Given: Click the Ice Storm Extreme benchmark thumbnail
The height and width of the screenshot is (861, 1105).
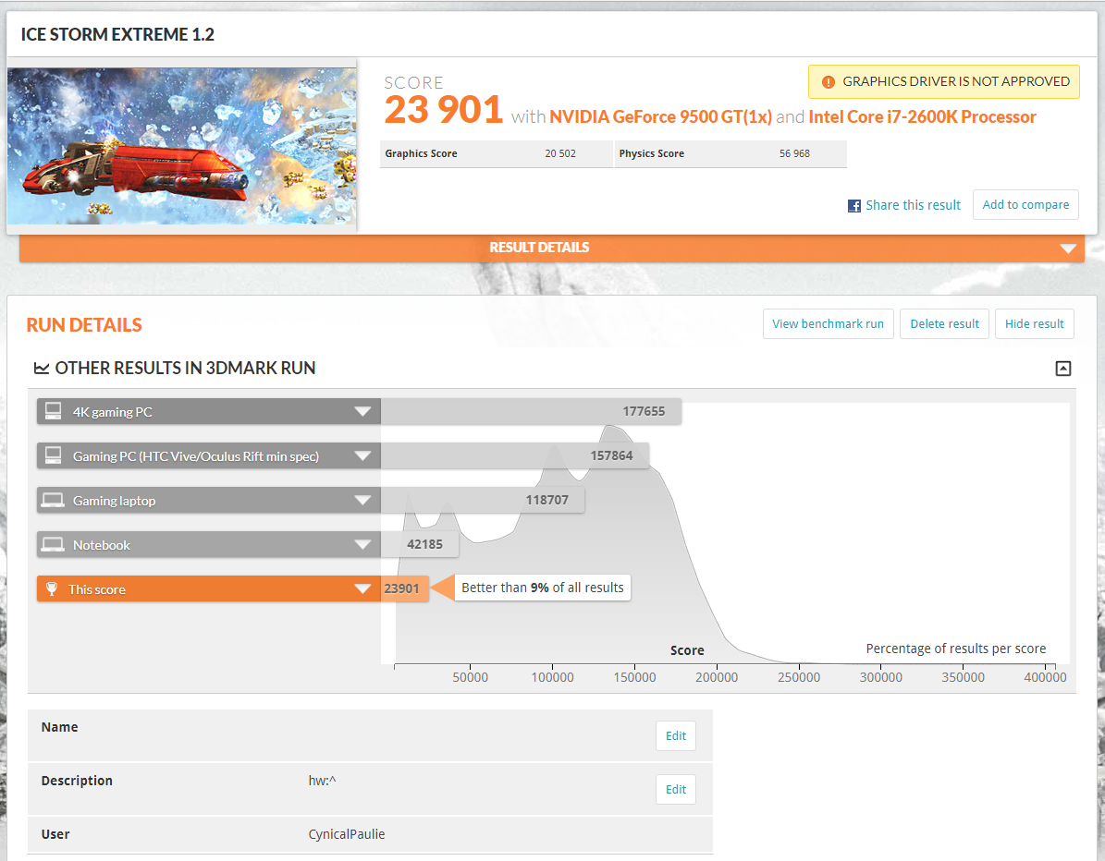Looking at the screenshot, I should 181,146.
